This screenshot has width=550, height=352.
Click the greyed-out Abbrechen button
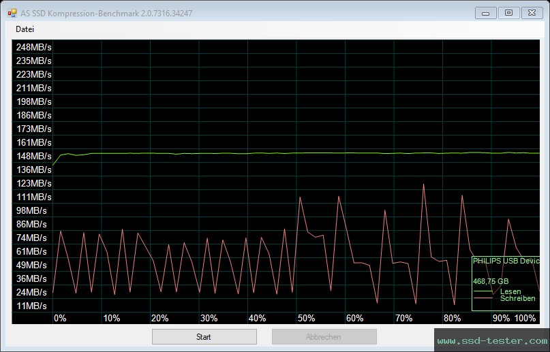324,336
